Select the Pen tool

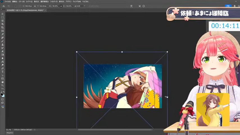tap(3, 68)
